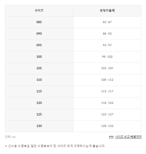Select the 사이즈 column header
Image resolution: width=146 pixels, height=154 pixels.
coord(39,11)
